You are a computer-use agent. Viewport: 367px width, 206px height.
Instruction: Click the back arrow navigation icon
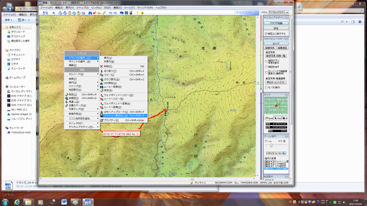(x=110, y=13)
